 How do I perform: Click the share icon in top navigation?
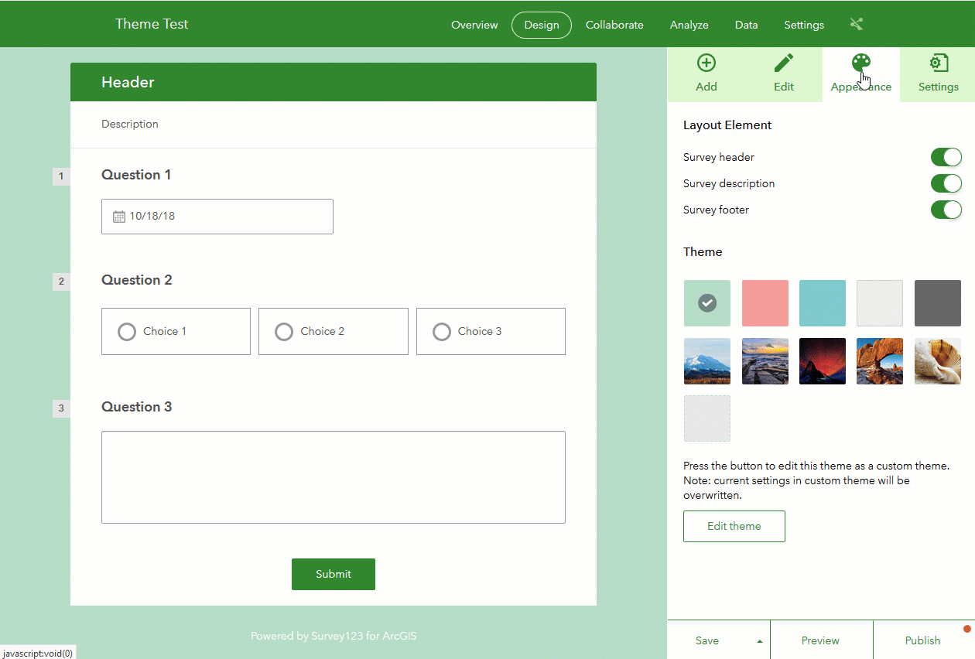[x=856, y=24]
